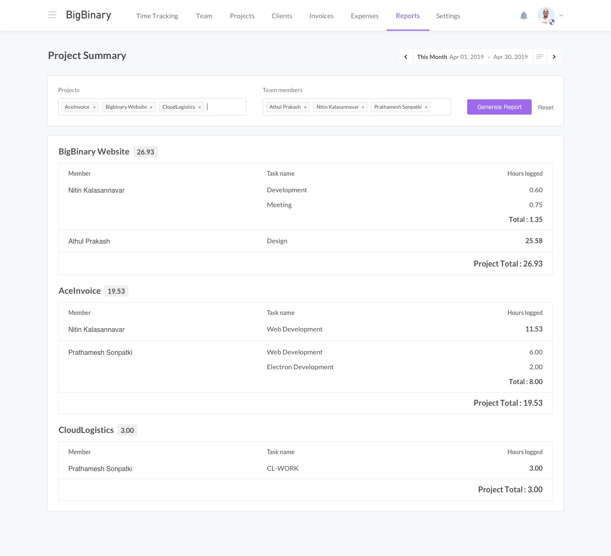The image size is (611, 556).
Task: Open the Settings tab
Action: coord(448,16)
